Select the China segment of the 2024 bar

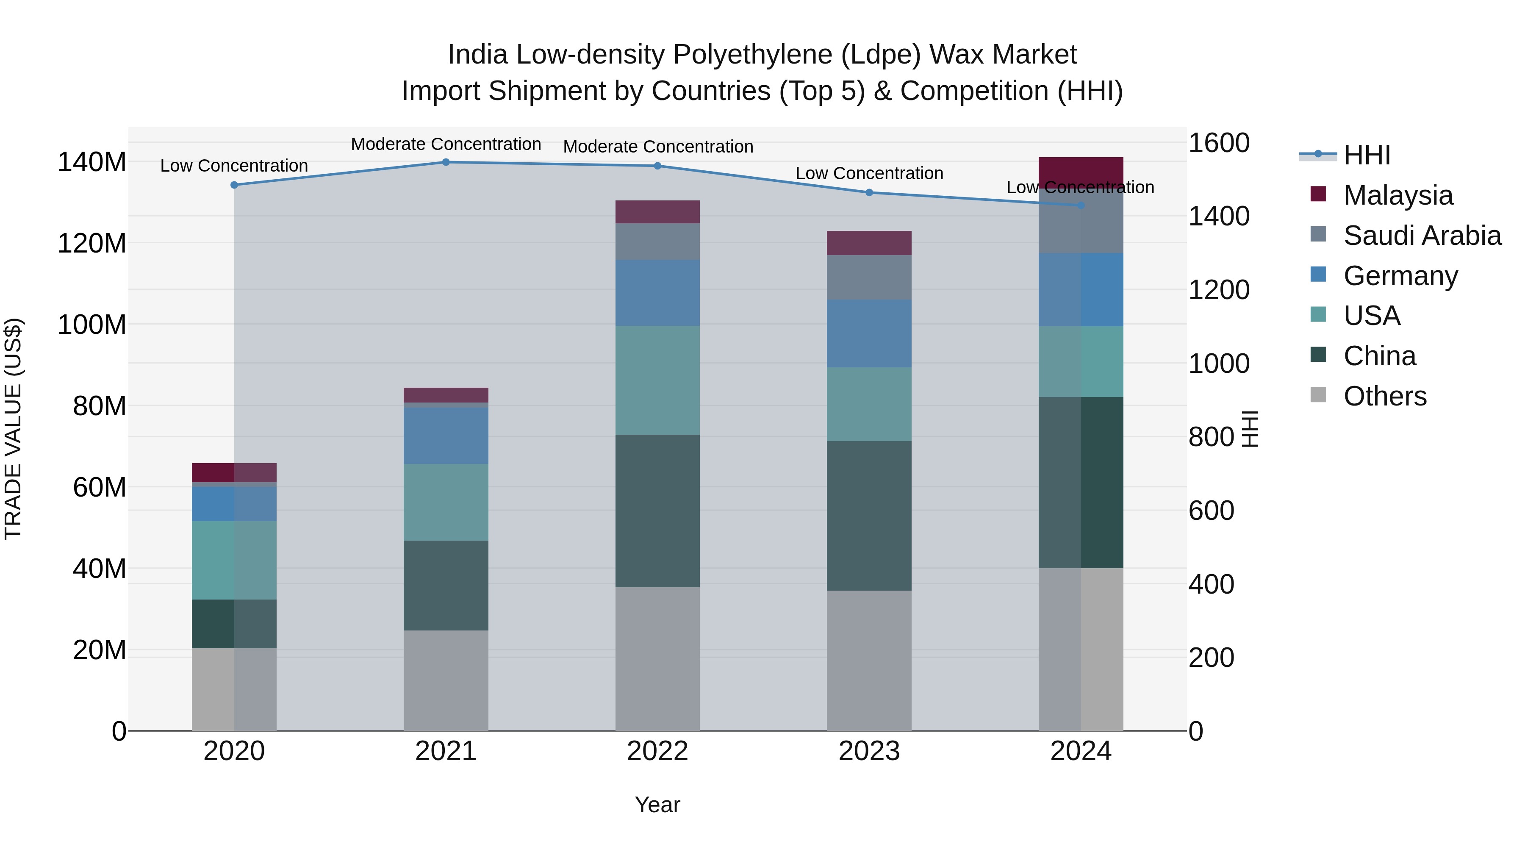(1081, 483)
